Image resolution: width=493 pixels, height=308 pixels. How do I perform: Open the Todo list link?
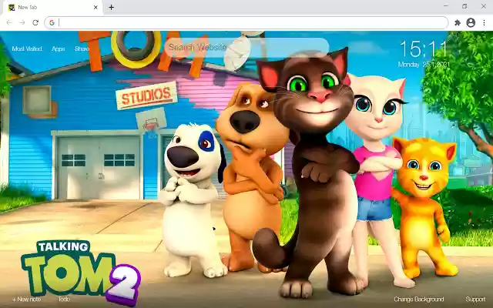[x=64, y=300]
